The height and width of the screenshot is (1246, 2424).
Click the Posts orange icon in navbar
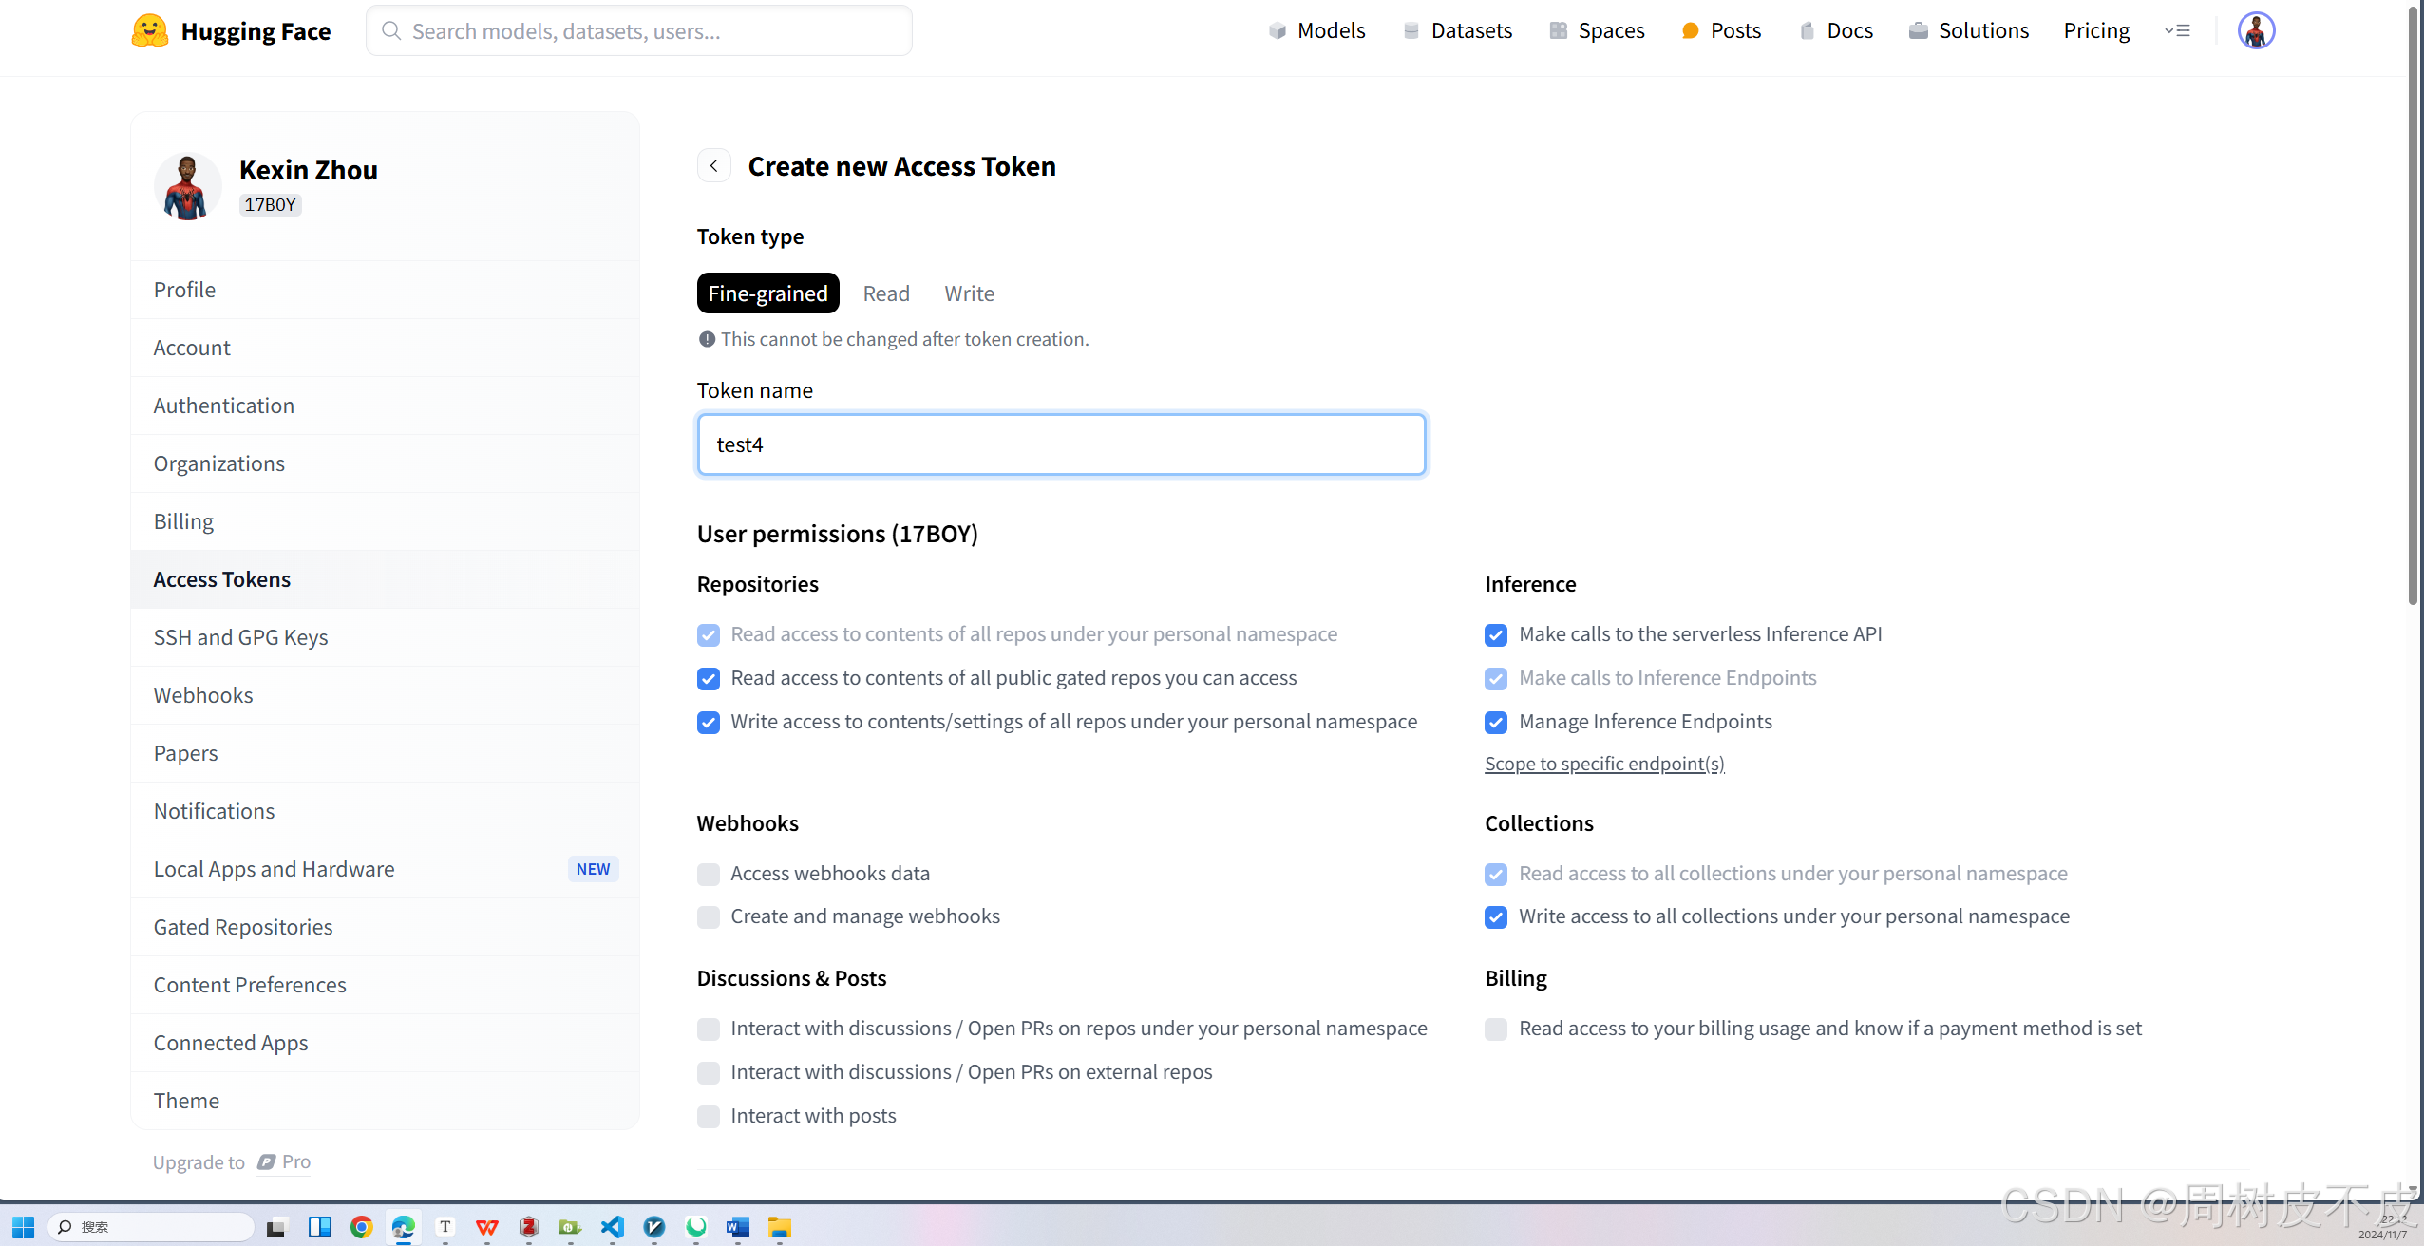[1690, 31]
